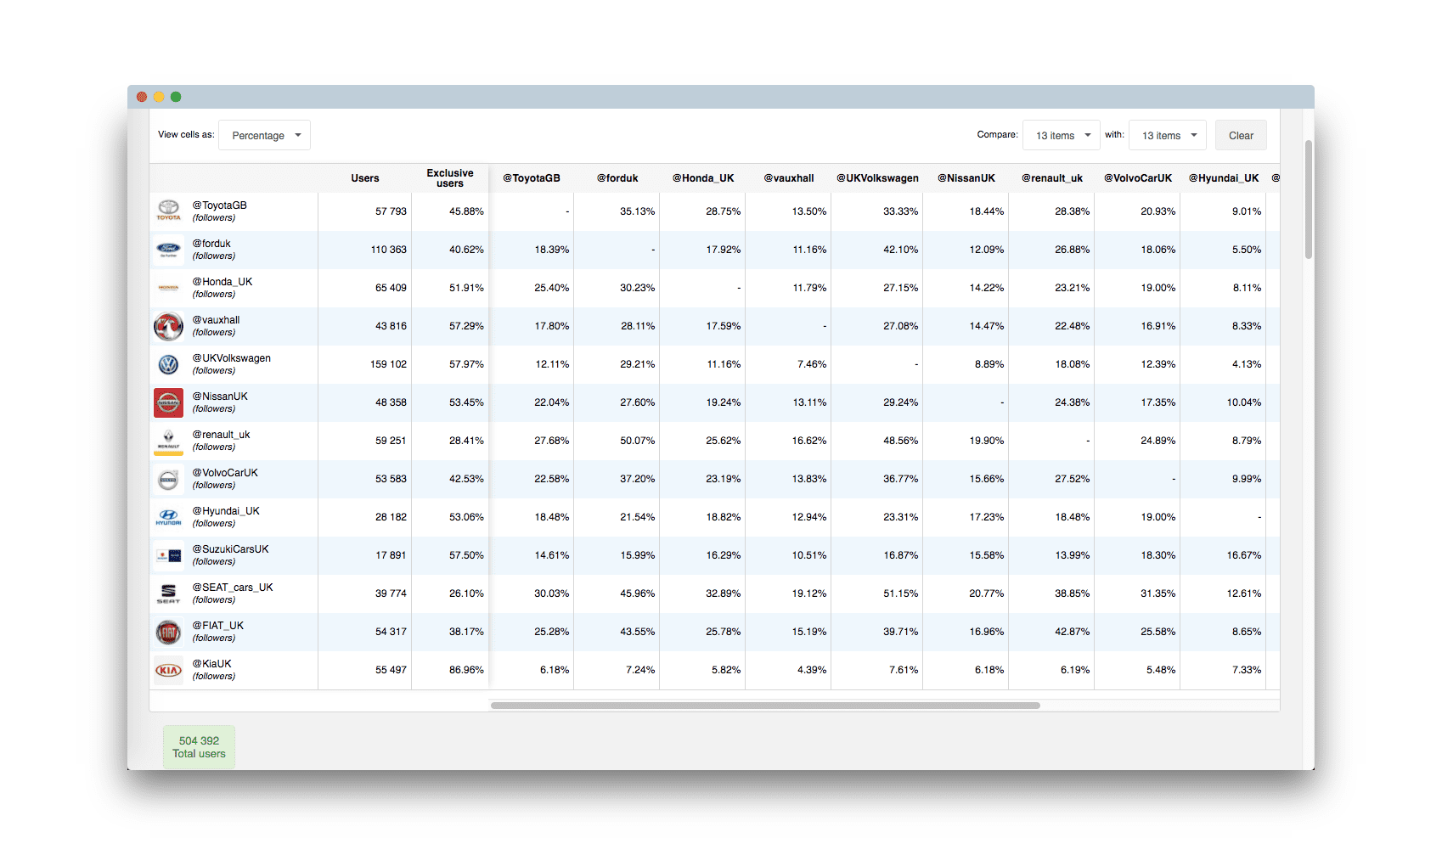Viewport: 1442px width, 855px height.
Task: Click the 50.07% cell in Renault row
Action: (637, 441)
